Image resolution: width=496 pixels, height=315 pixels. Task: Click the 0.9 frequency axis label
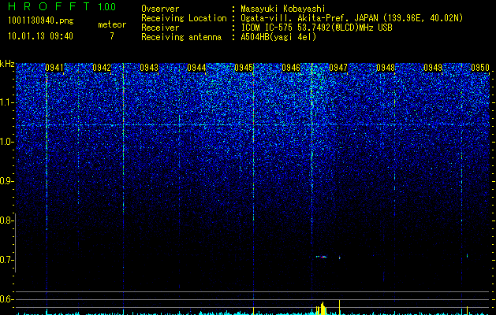click(x=7, y=181)
